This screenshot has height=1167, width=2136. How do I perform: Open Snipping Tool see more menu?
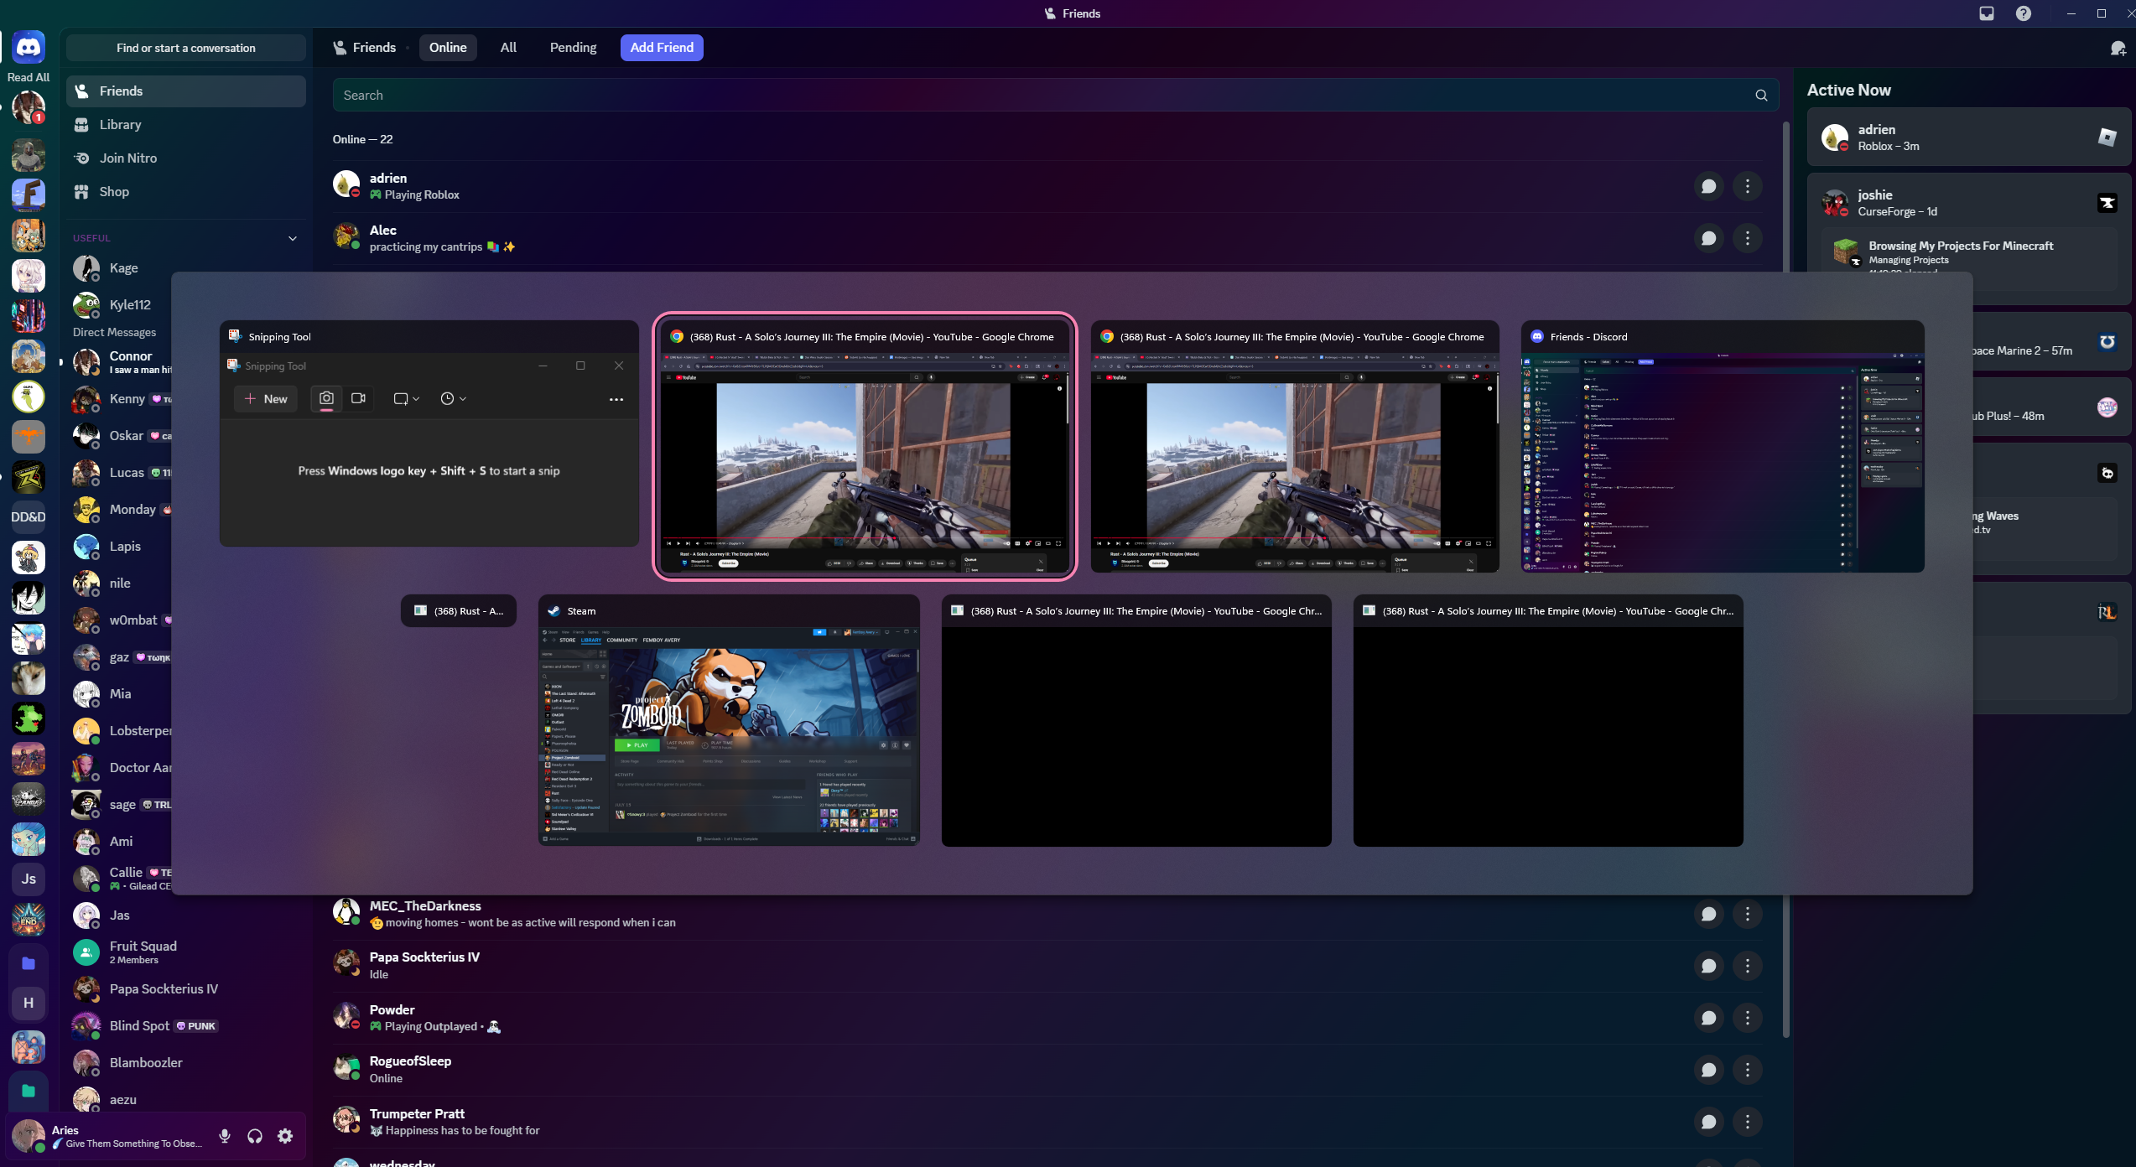point(616,400)
